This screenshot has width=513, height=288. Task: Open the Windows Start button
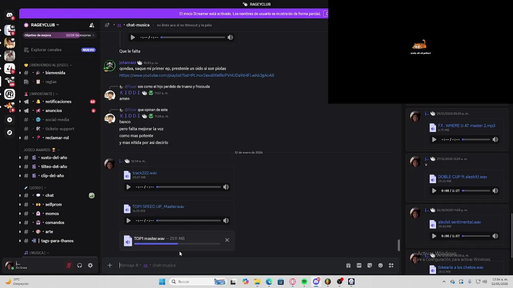(x=162, y=282)
